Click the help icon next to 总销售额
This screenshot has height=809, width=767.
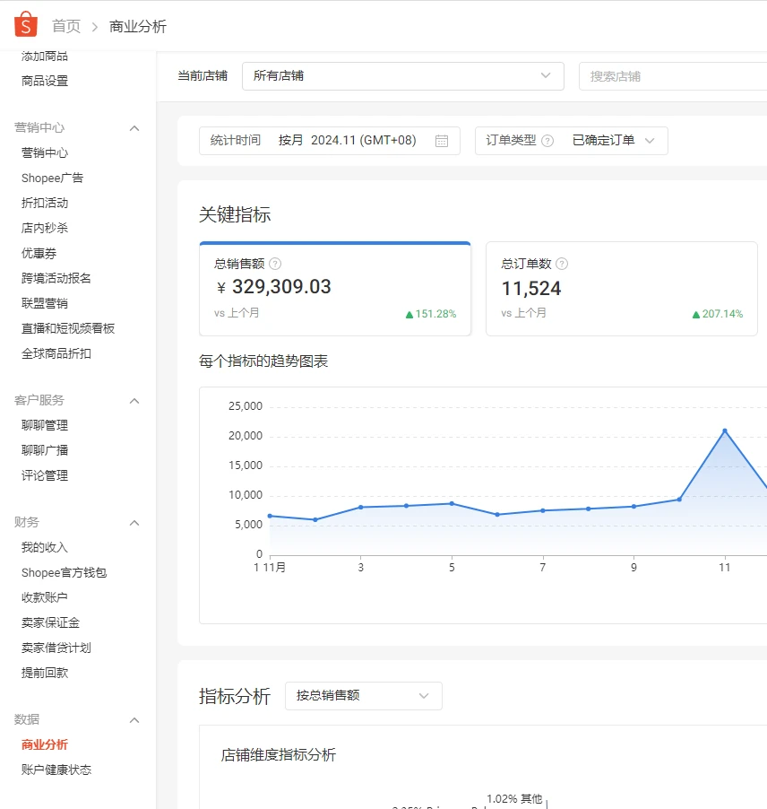(x=277, y=264)
